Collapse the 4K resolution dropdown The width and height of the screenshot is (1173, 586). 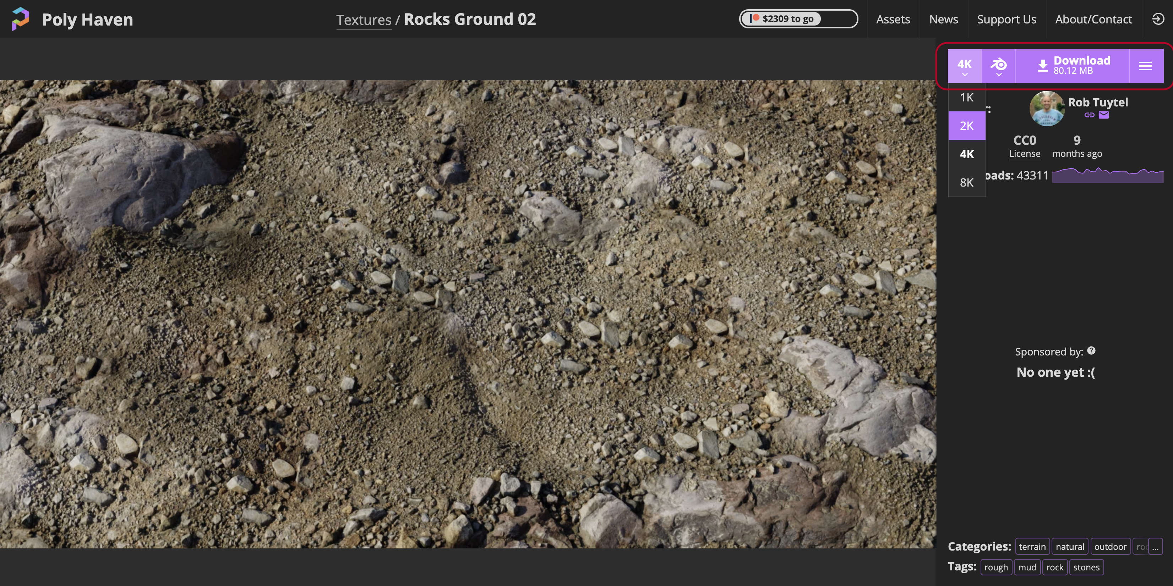(965, 66)
